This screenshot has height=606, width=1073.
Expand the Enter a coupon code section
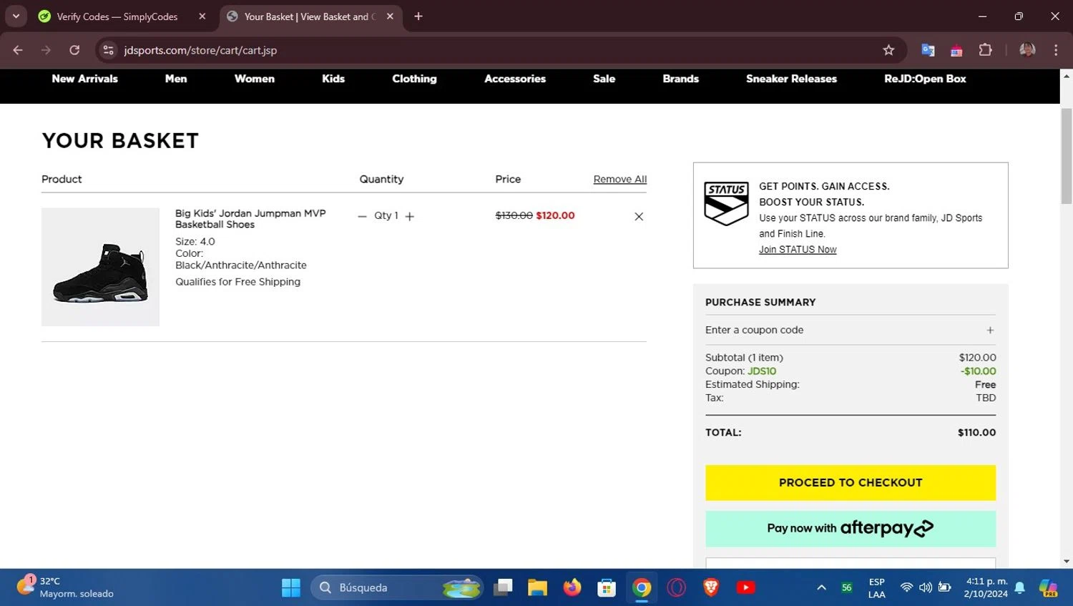point(851,330)
